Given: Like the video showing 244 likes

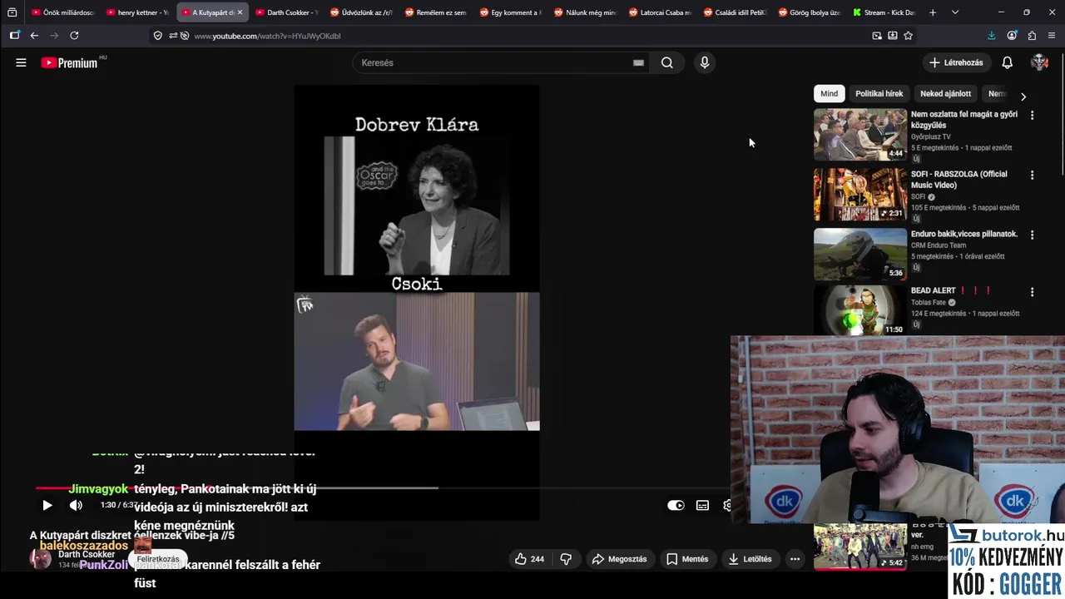Looking at the screenshot, I should click(529, 559).
